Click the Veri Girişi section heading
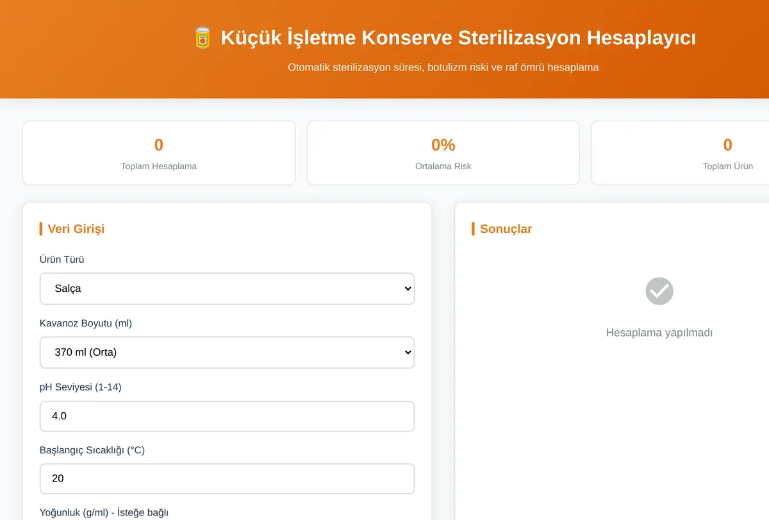Screen dimensions: 769x520 click(76, 229)
